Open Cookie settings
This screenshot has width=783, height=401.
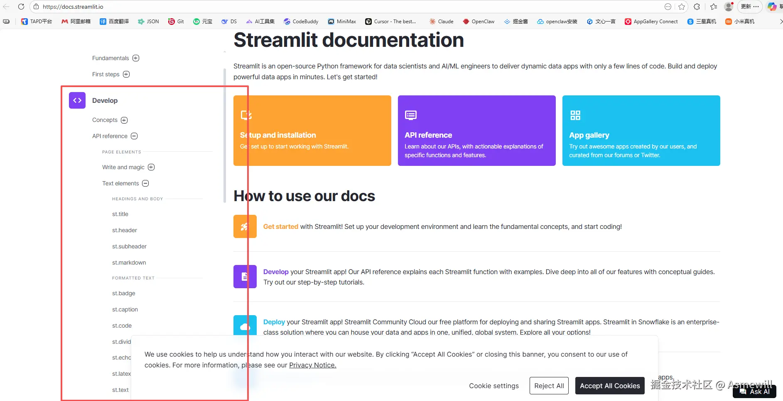coord(494,386)
